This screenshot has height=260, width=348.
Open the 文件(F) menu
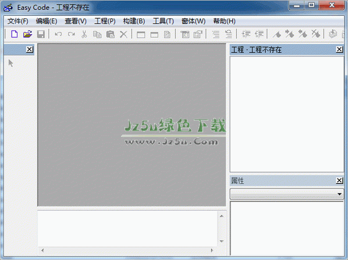point(18,21)
